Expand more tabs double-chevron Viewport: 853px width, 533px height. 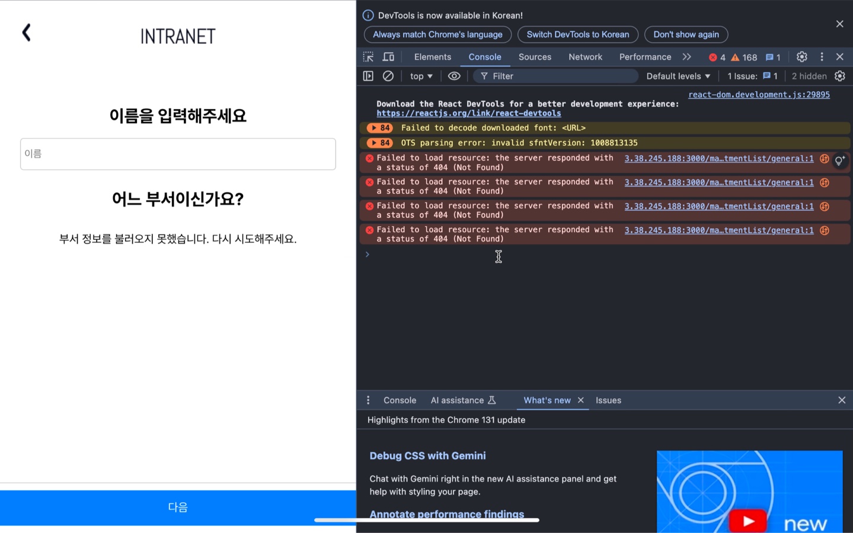tap(686, 57)
